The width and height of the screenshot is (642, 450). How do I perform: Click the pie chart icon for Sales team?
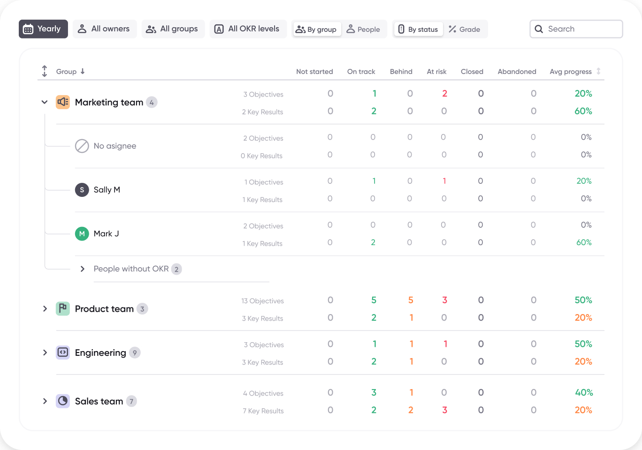pyautogui.click(x=62, y=401)
